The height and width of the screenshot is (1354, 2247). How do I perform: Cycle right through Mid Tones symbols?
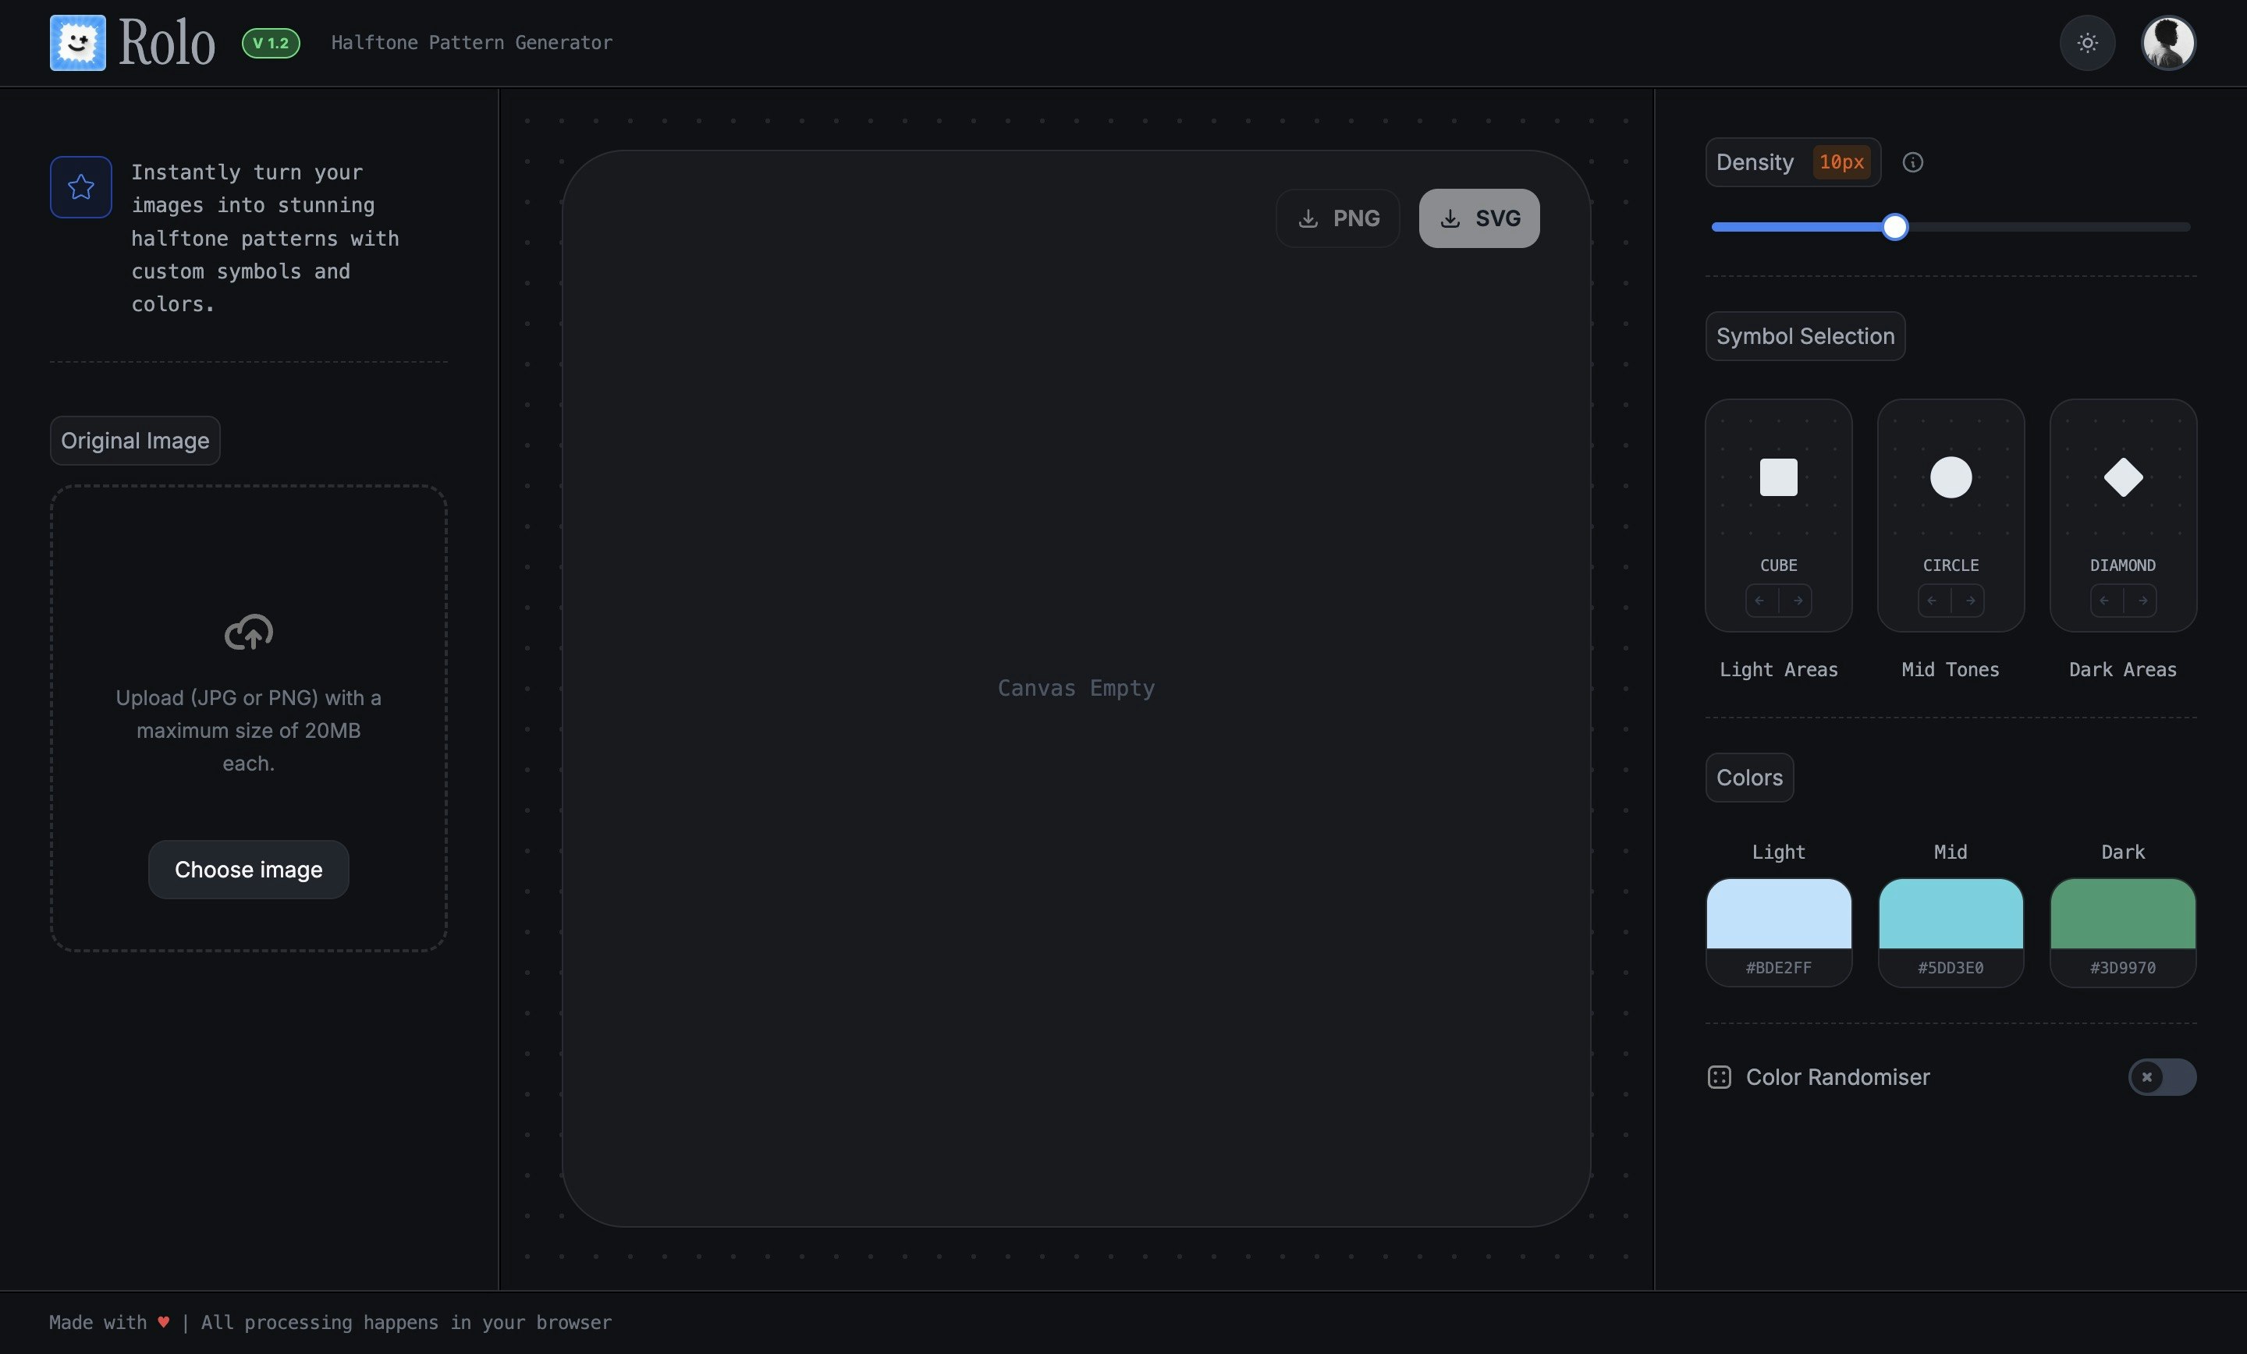pos(1970,601)
